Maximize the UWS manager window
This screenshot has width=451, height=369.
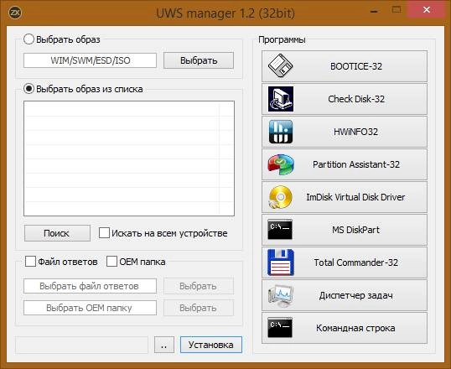(397, 10)
